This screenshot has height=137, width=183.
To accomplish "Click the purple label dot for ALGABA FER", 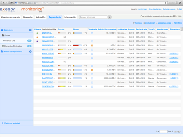I will pos(37,41).
